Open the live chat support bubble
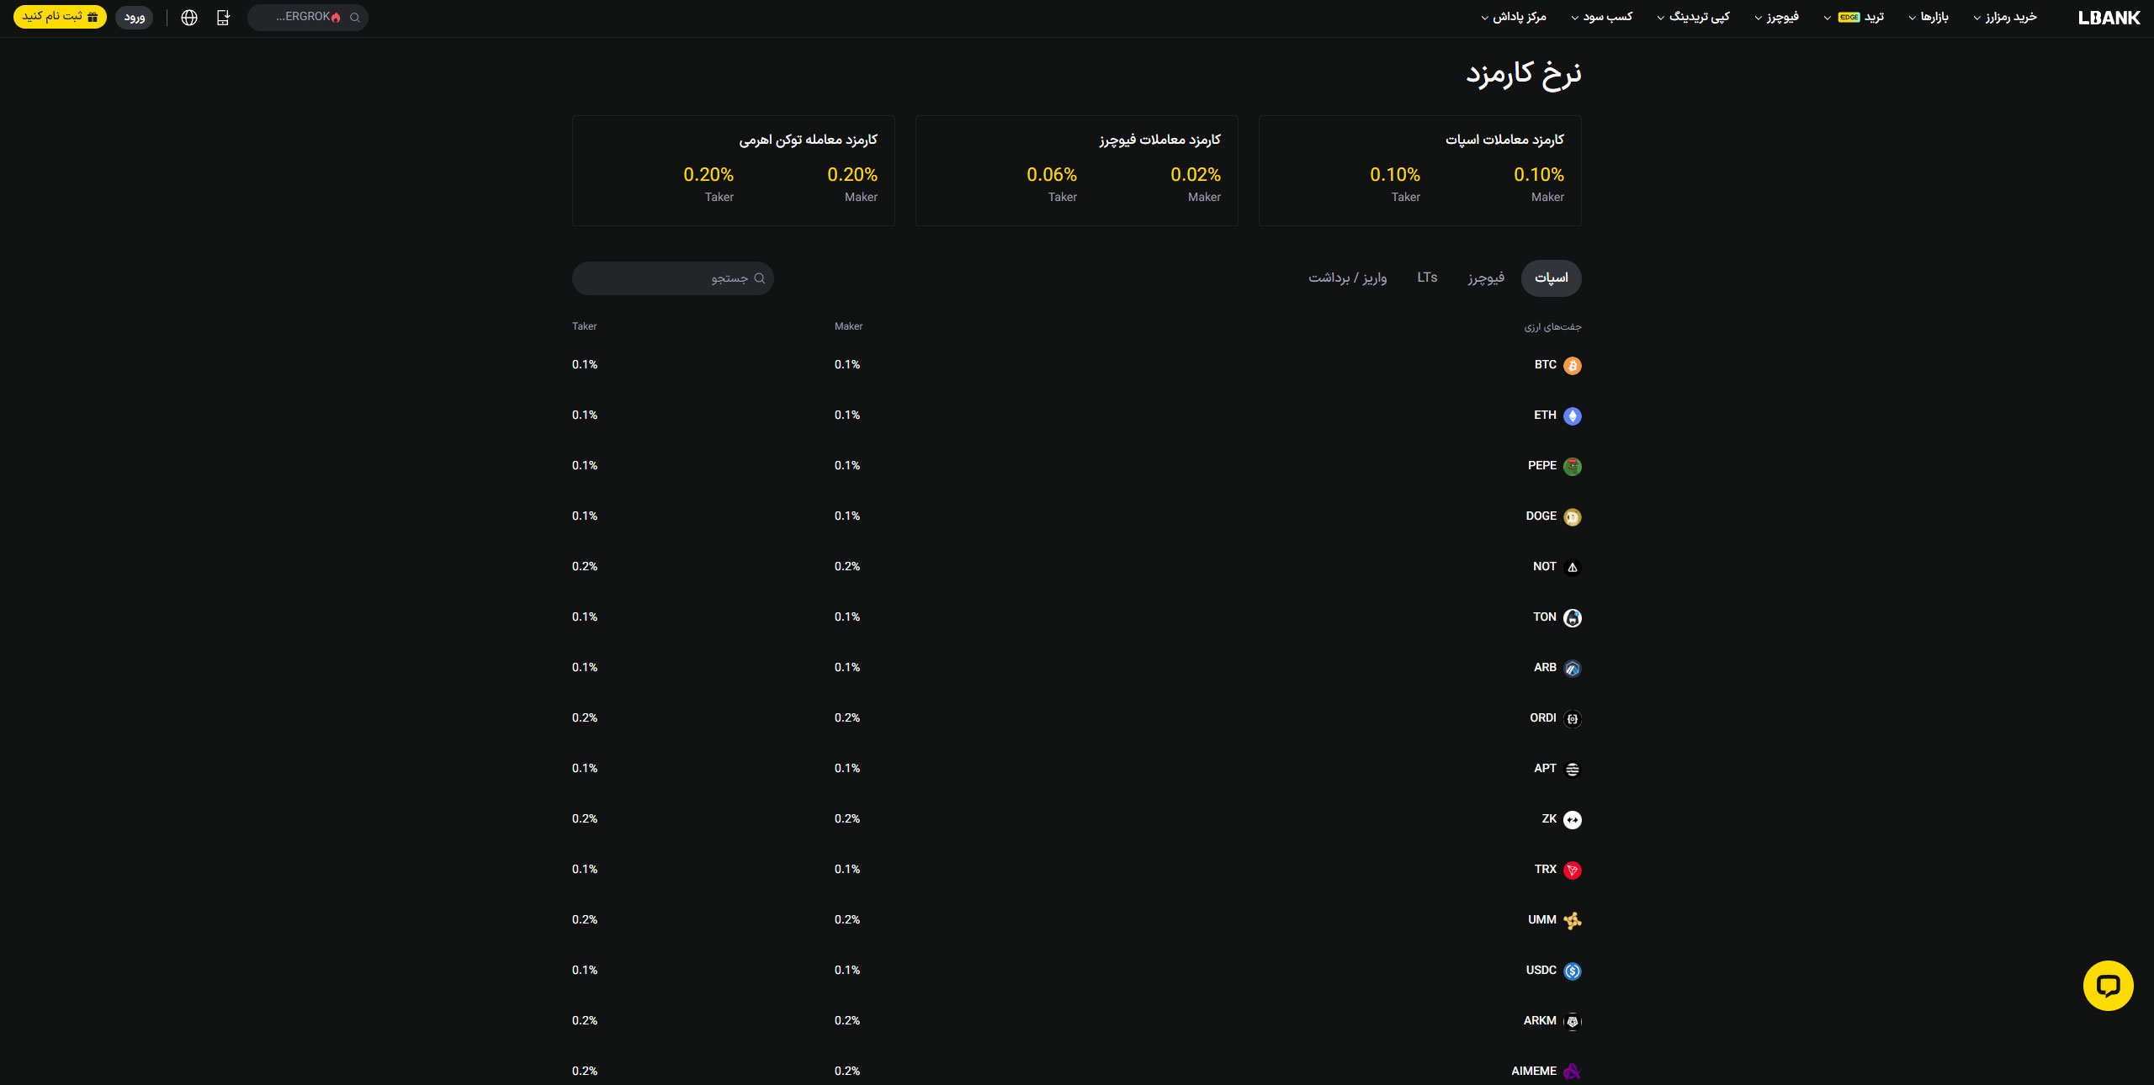This screenshot has height=1085, width=2154. [x=2108, y=985]
